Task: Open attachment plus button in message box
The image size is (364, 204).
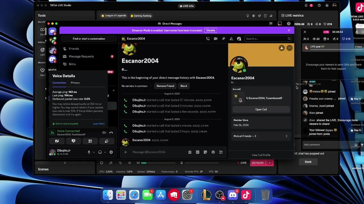Action: pos(125,152)
